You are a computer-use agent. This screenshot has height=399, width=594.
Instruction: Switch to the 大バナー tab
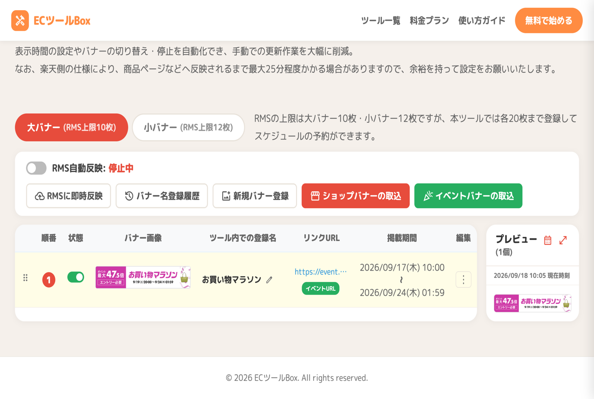pos(71,127)
